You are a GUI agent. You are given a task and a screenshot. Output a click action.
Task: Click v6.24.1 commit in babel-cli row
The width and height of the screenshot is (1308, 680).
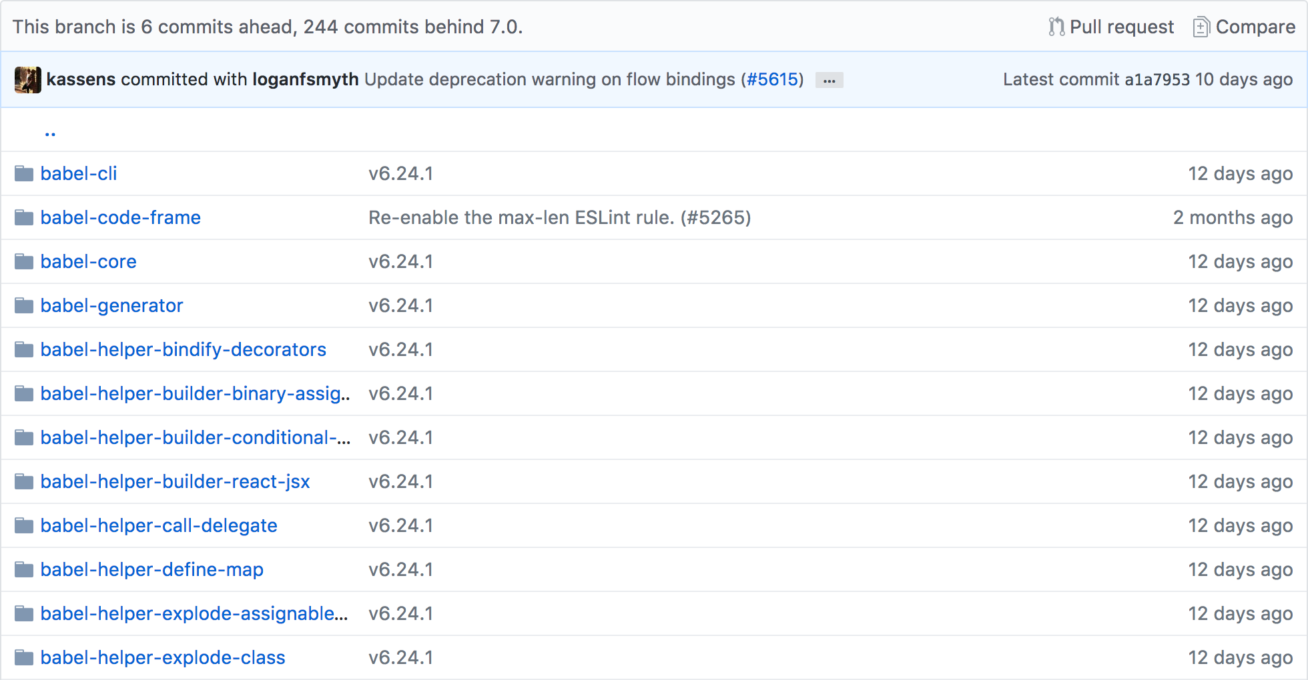[401, 173]
